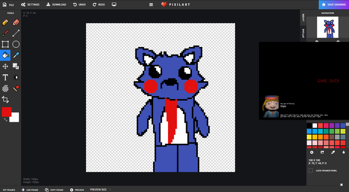
Task: Select the Brush tool
Action: click(5, 33)
